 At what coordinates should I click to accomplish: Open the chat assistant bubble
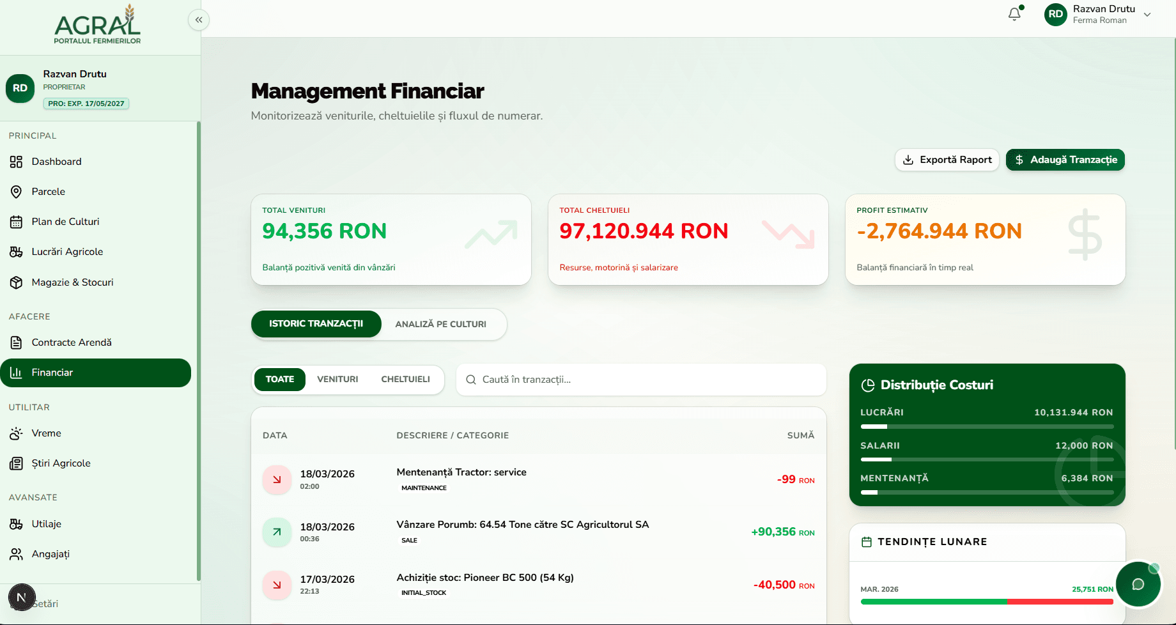(x=1138, y=583)
